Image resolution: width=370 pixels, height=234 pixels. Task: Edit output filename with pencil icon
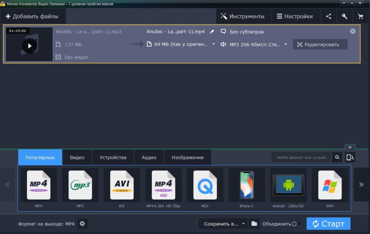(x=212, y=31)
